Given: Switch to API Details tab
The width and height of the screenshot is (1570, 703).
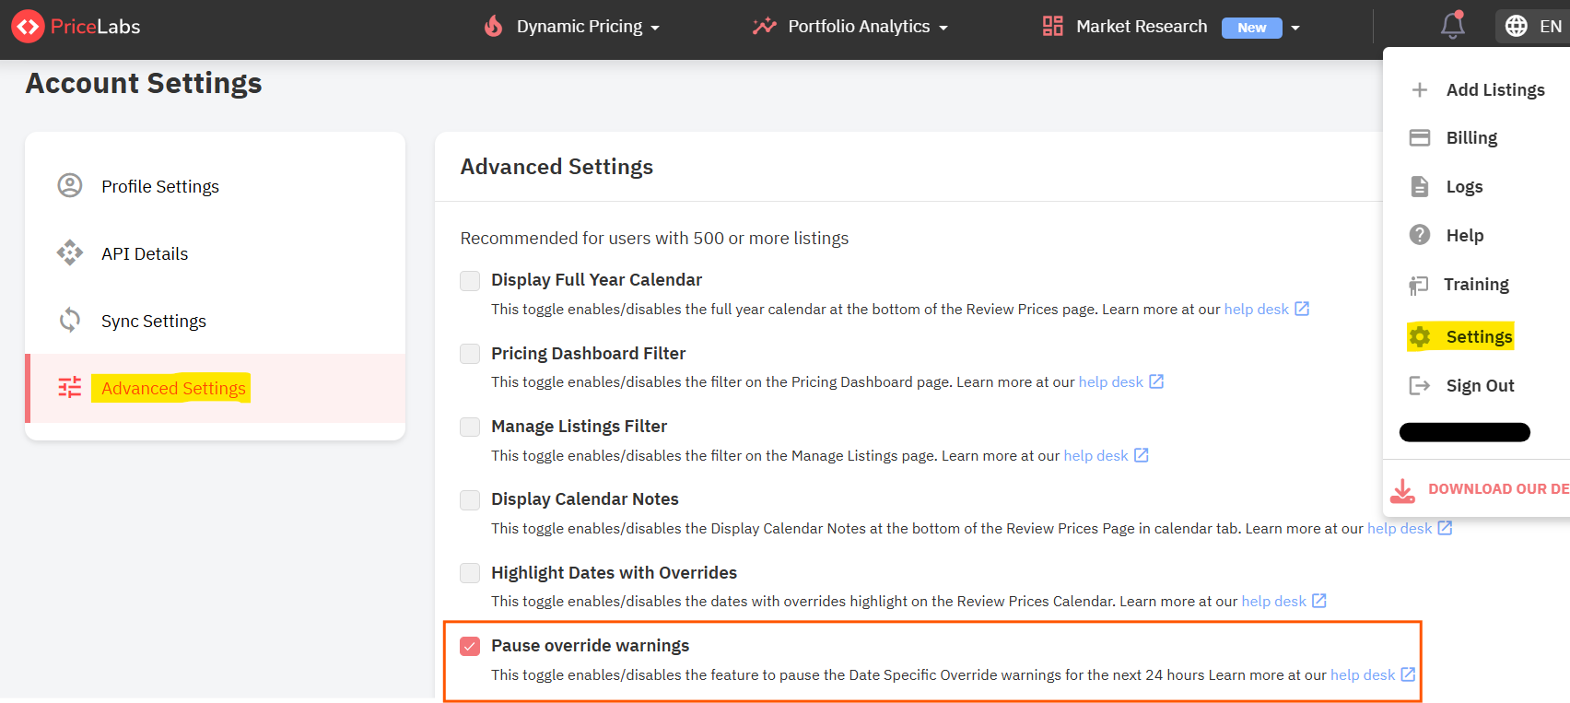Looking at the screenshot, I should point(216,253).
